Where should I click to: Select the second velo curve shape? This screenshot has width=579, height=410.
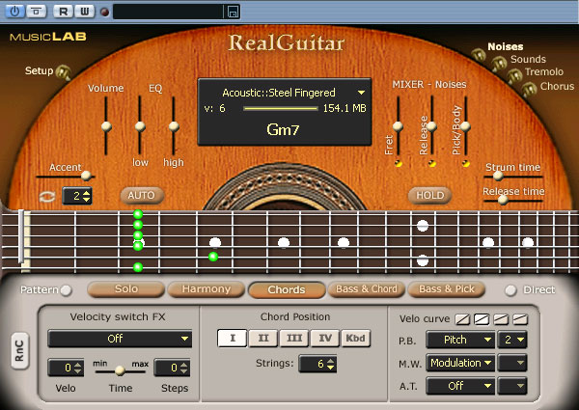482,319
